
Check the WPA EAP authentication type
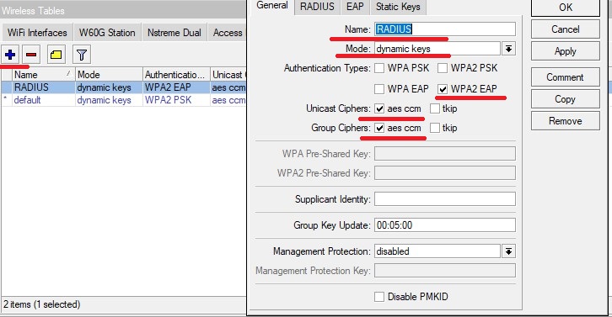coord(379,89)
